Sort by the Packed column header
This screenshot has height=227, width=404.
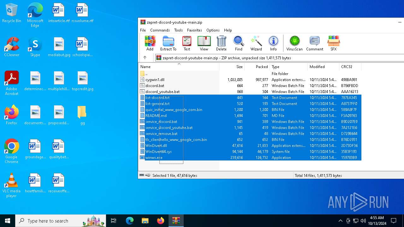[x=257, y=67]
